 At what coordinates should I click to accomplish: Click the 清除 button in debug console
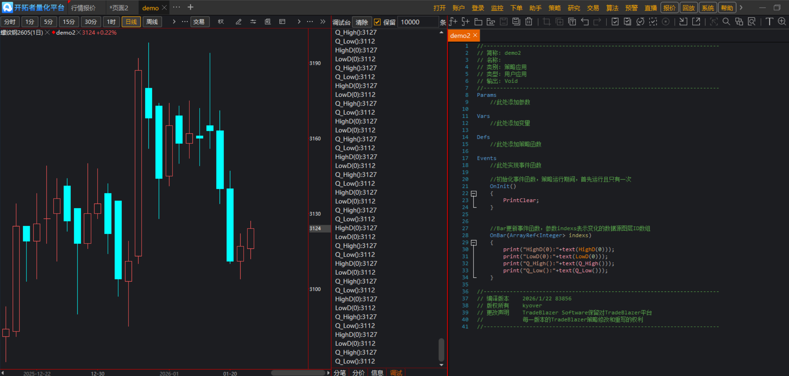click(x=362, y=22)
